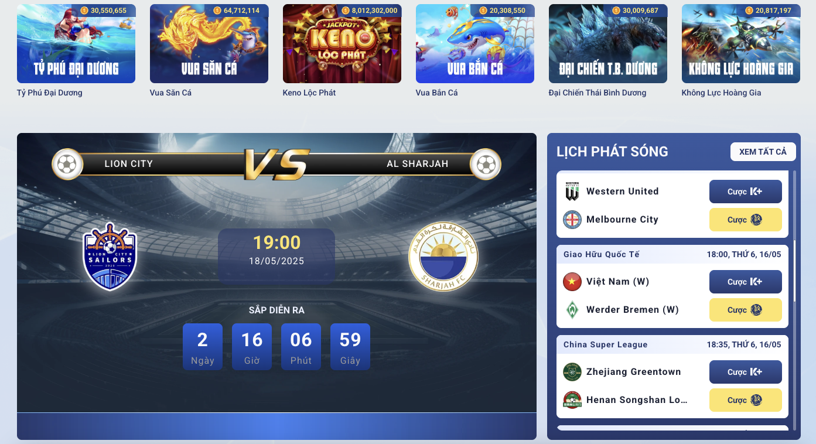This screenshot has height=444, width=816.
Task: Click blue Cược K+ button for Zhejiang Greentown
Action: (x=745, y=372)
